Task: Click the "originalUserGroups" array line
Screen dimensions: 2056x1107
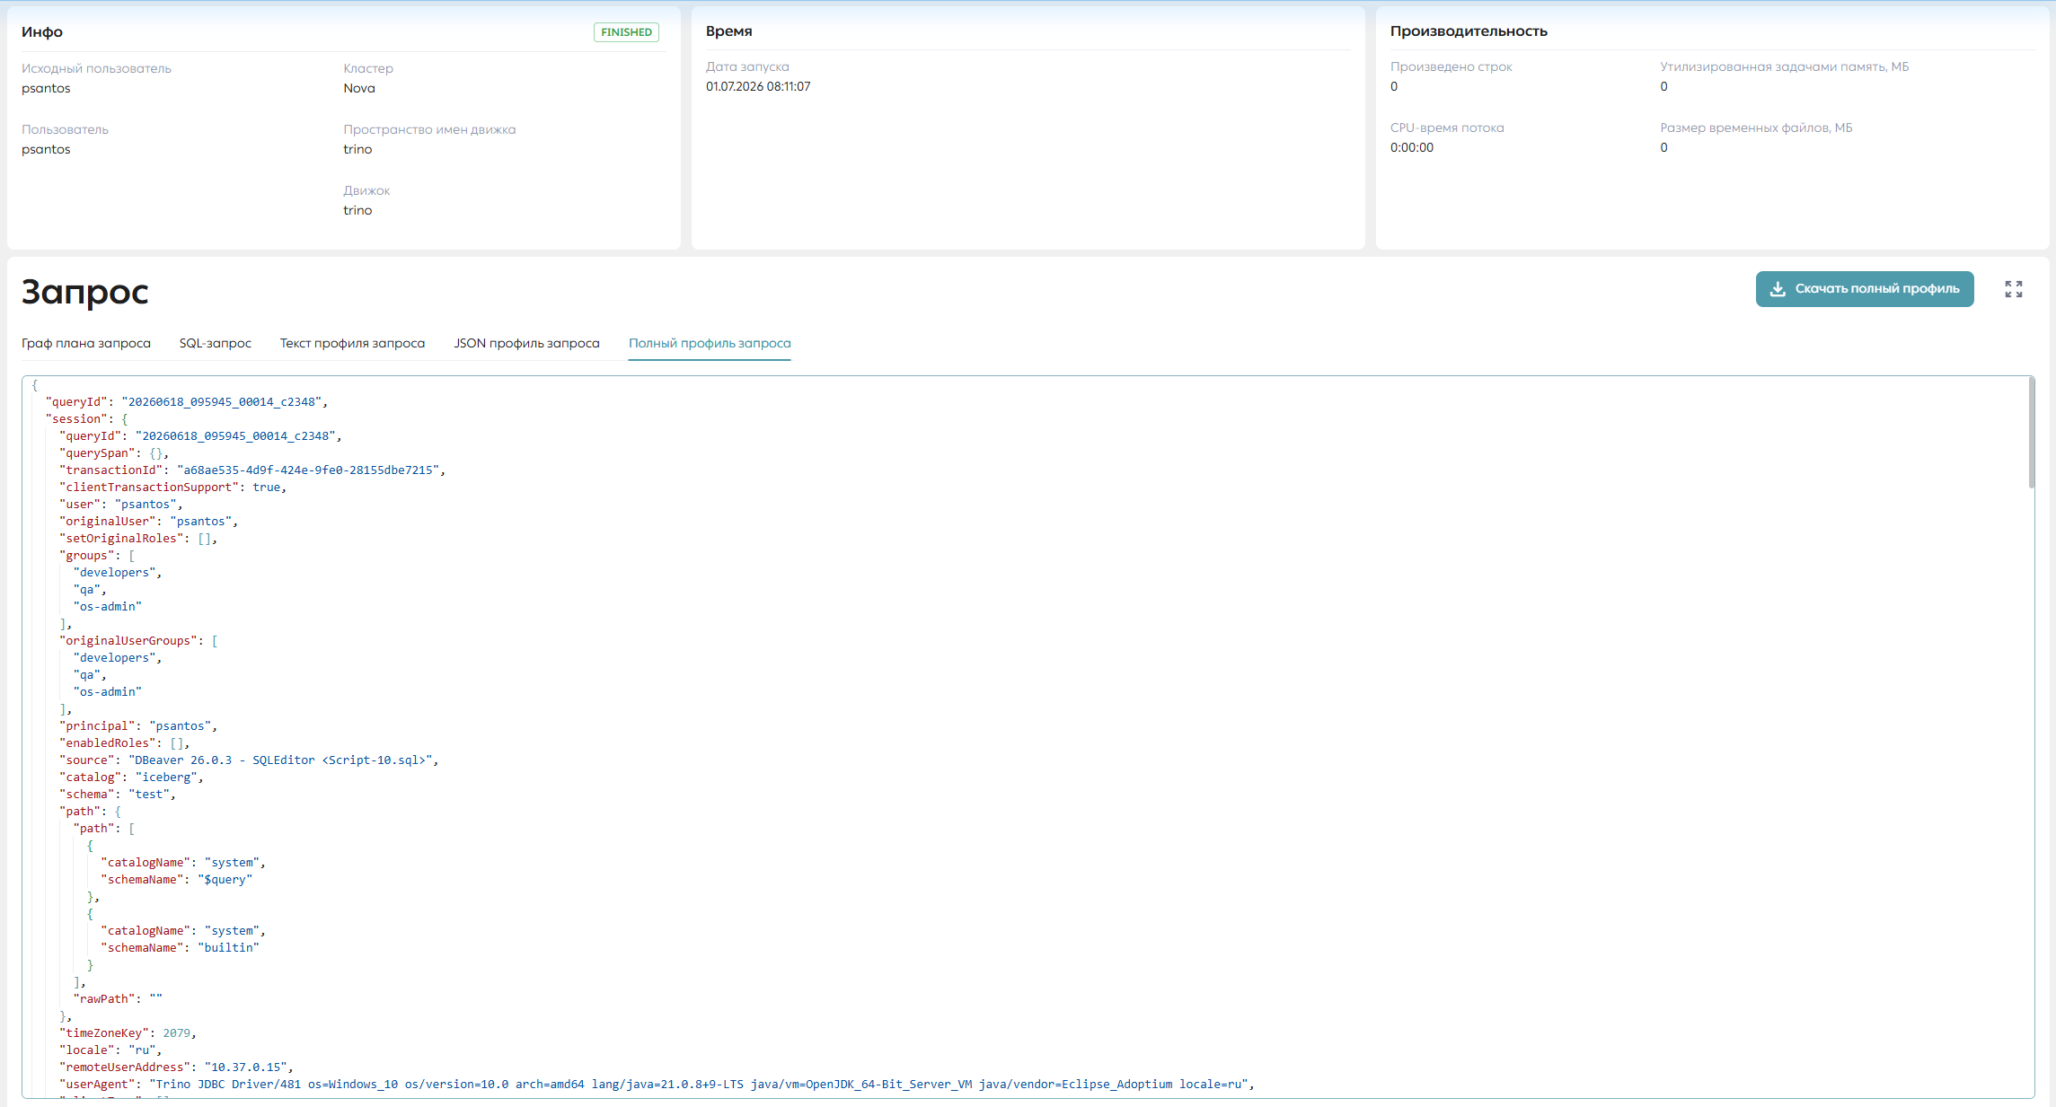Action: point(138,641)
